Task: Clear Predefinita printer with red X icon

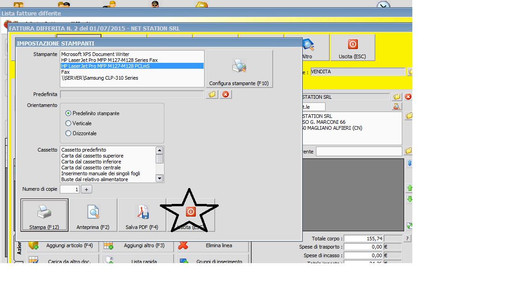Action: (226, 94)
